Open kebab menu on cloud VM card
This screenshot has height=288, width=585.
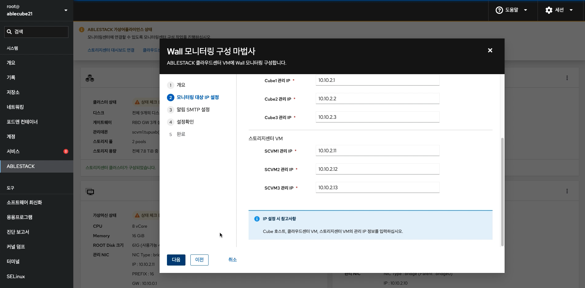click(x=567, y=191)
